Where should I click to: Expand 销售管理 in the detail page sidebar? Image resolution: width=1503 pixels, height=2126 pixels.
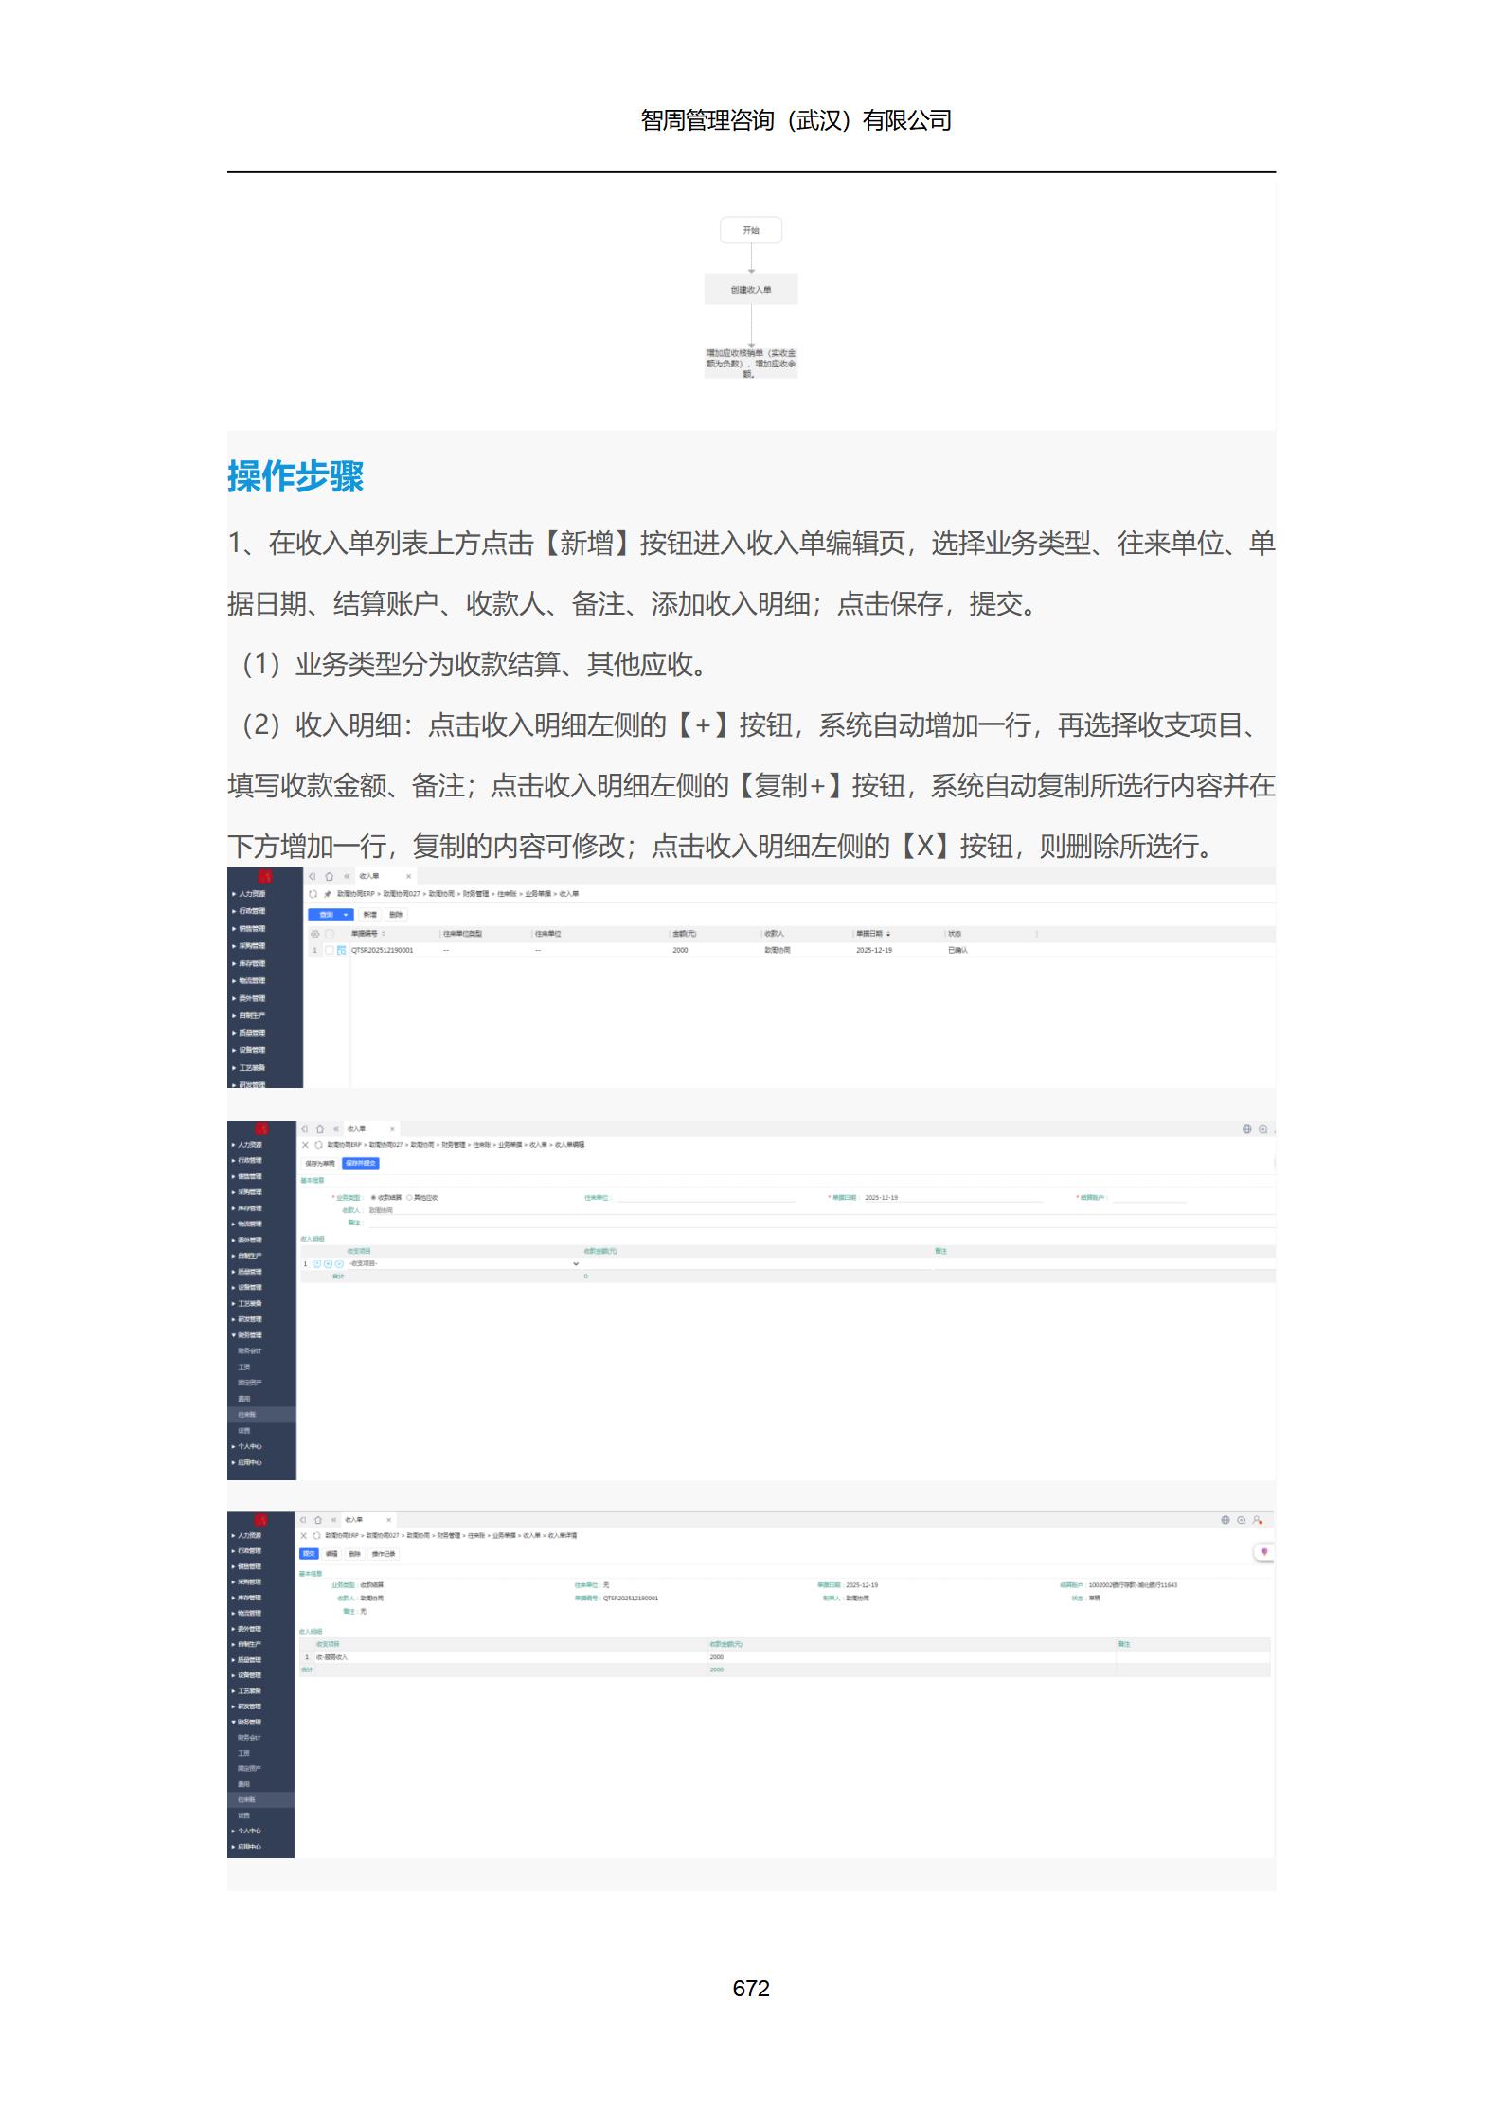(248, 1566)
